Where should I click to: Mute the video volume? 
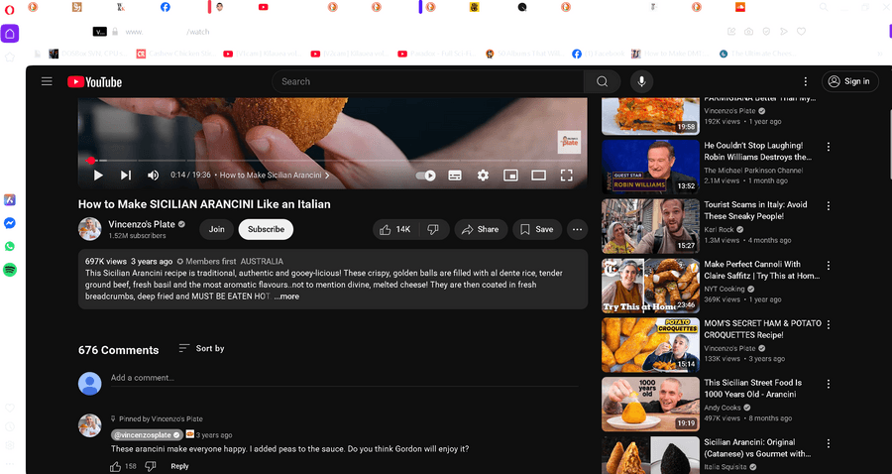153,176
